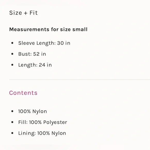The width and height of the screenshot is (150, 150).
Task: Click the bullet beside the first 100% Nylon
Action: [12, 111]
